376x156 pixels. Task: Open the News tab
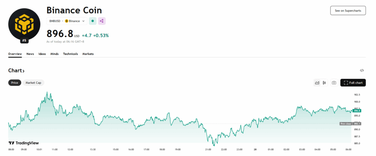30,54
